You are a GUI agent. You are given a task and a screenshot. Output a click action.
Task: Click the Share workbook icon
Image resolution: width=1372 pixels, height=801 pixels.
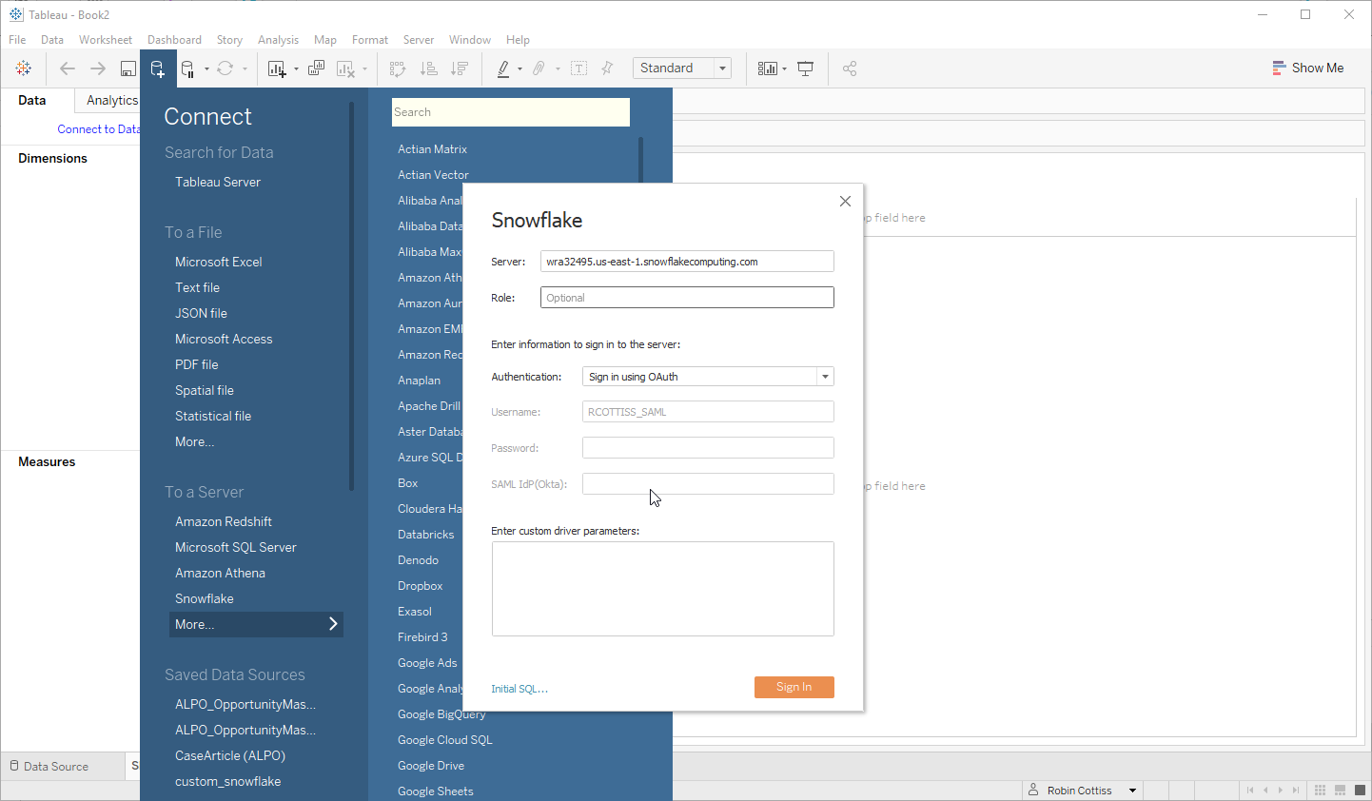(x=850, y=68)
